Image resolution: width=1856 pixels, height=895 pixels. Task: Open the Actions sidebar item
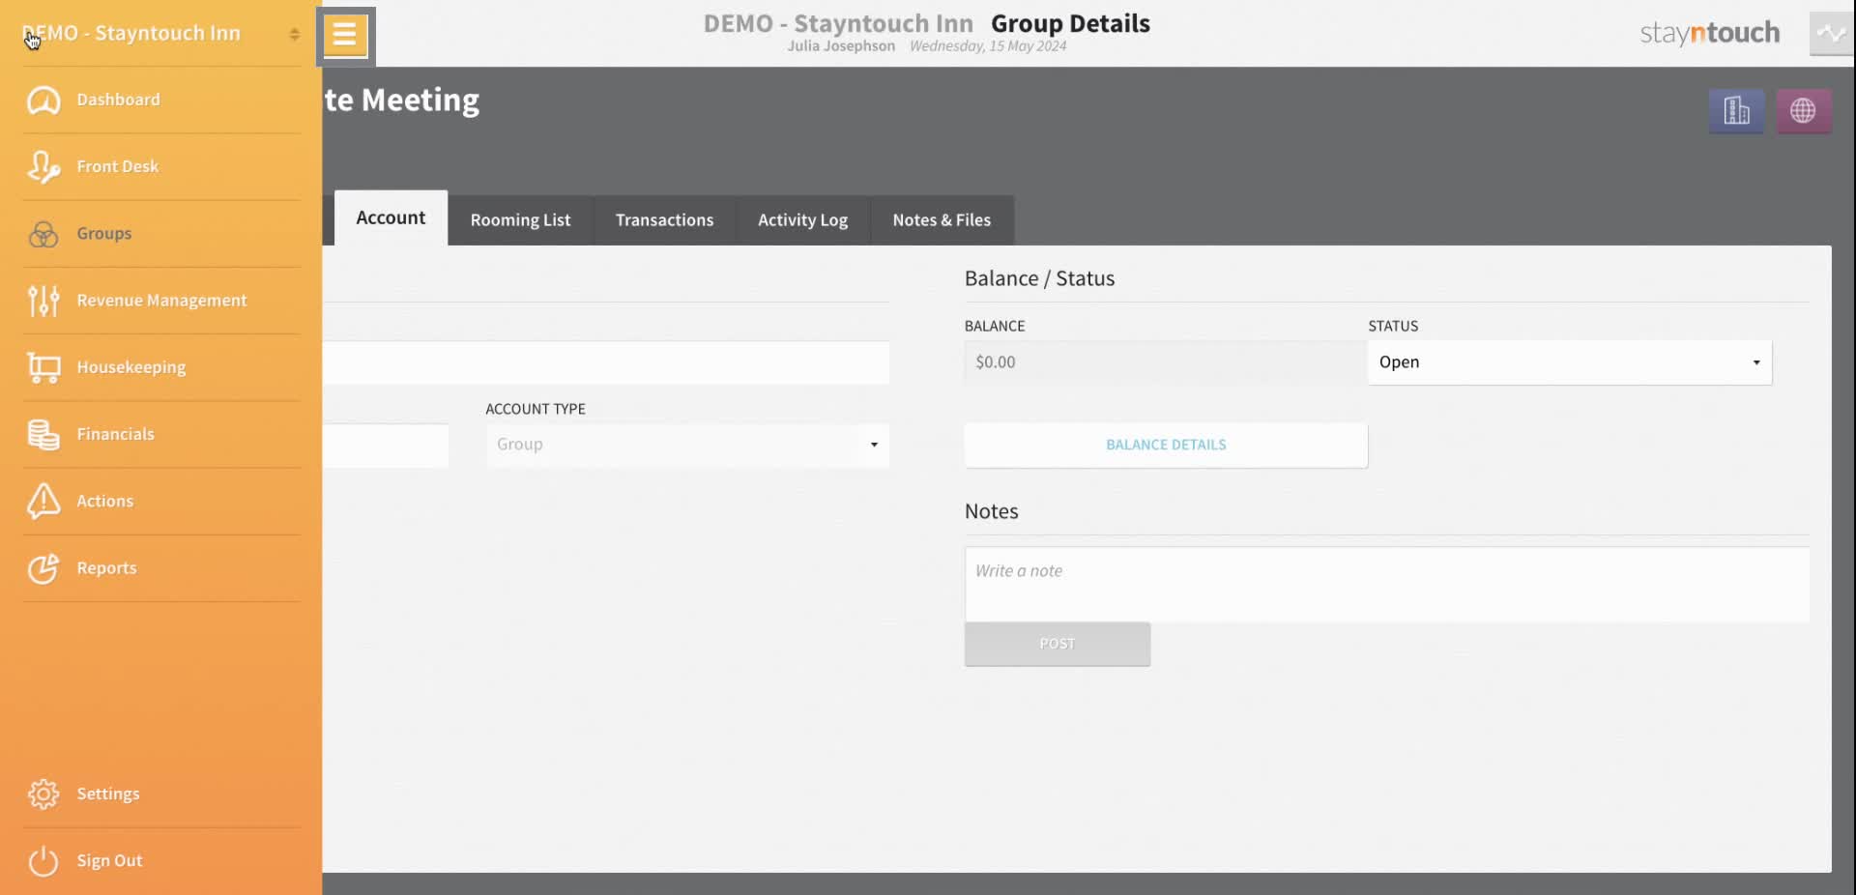pyautogui.click(x=161, y=501)
